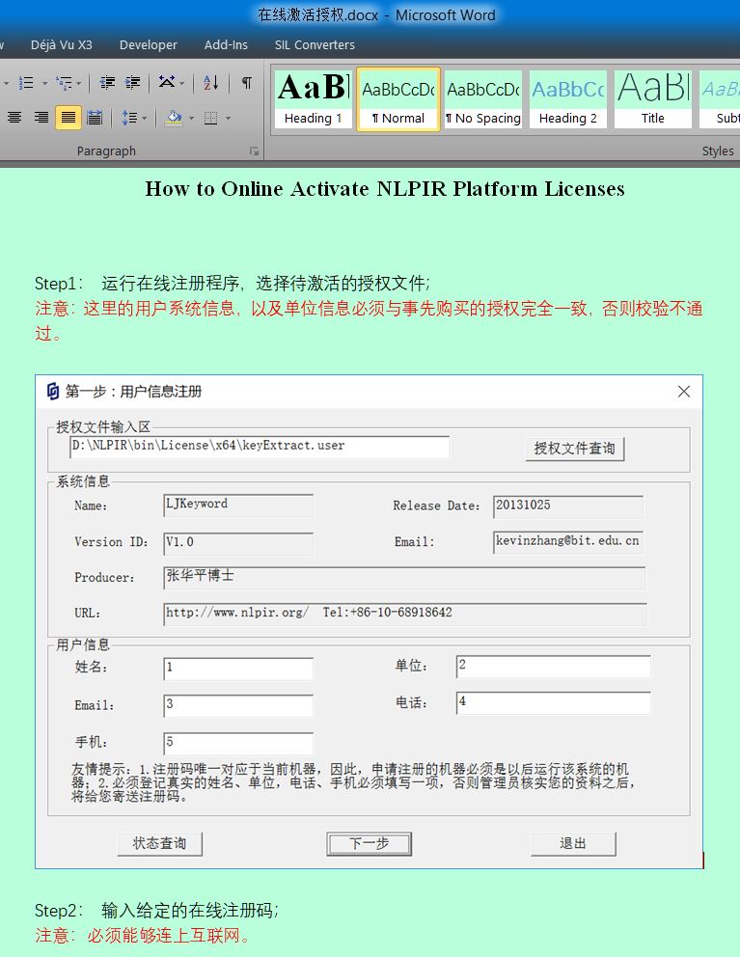This screenshot has width=740, height=957.
Task: Open the Déjà Vu X3 tab
Action: point(61,44)
